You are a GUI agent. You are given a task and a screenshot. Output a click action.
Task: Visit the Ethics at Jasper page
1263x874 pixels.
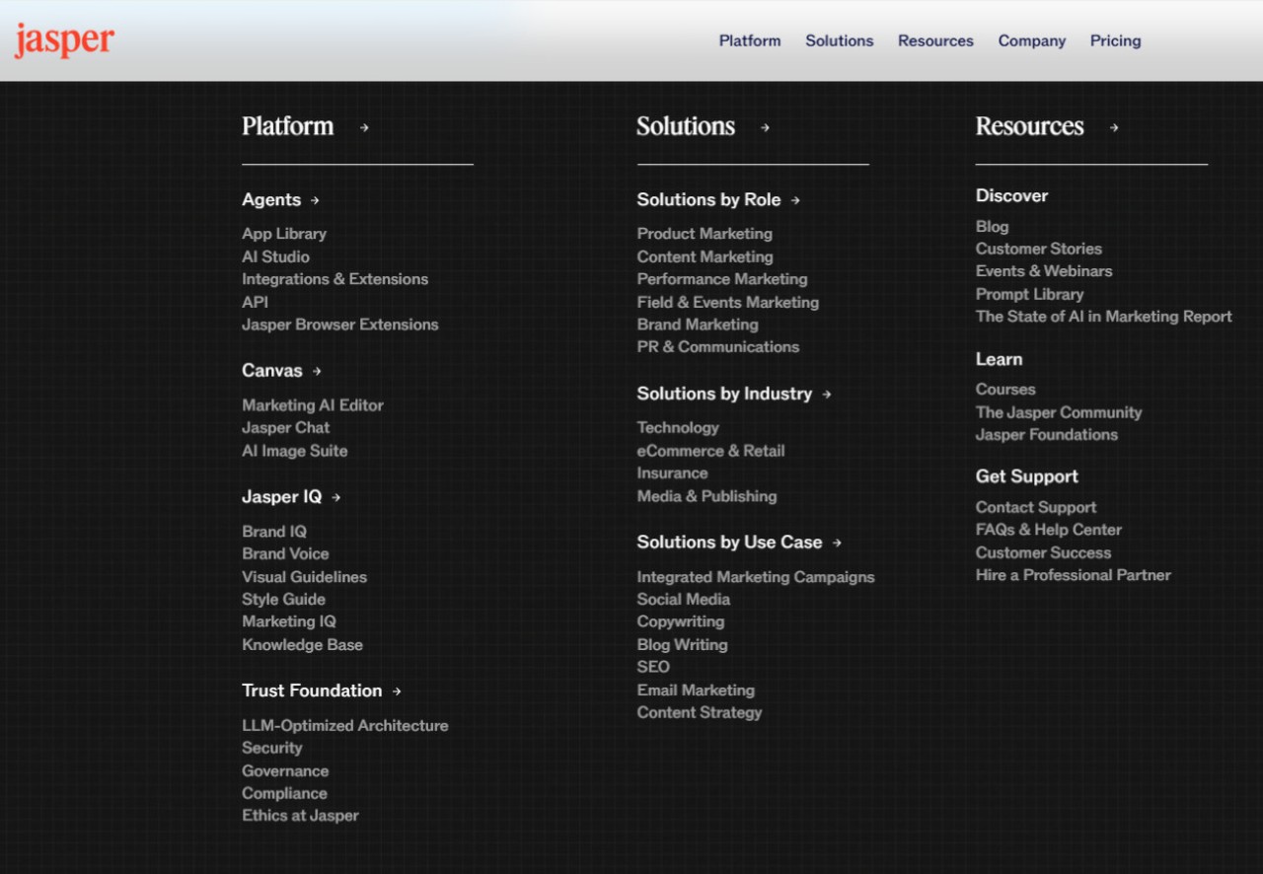pyautogui.click(x=300, y=816)
